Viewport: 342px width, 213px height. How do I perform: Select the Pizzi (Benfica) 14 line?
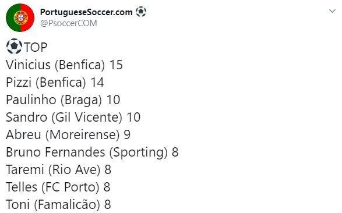(55, 82)
